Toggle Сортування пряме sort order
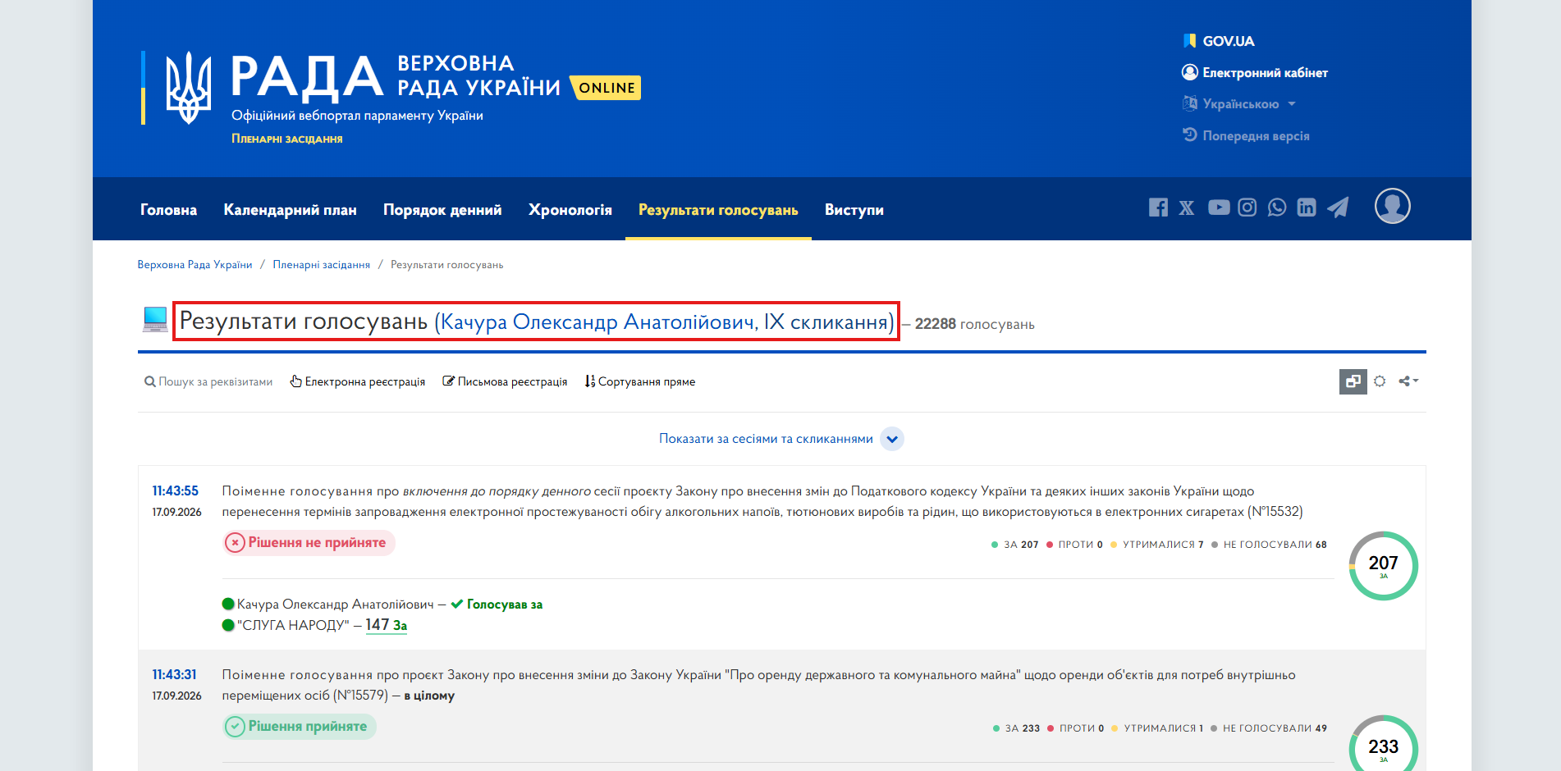 [x=640, y=381]
